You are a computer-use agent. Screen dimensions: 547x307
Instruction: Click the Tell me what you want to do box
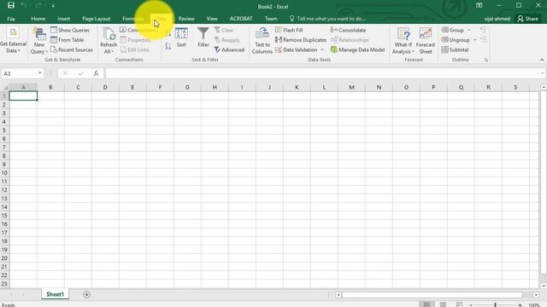(327, 19)
